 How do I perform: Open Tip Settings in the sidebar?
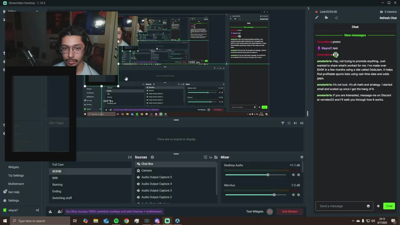tap(16, 176)
